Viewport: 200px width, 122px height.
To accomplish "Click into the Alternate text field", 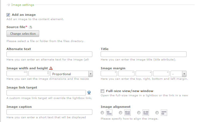I will (49, 54).
